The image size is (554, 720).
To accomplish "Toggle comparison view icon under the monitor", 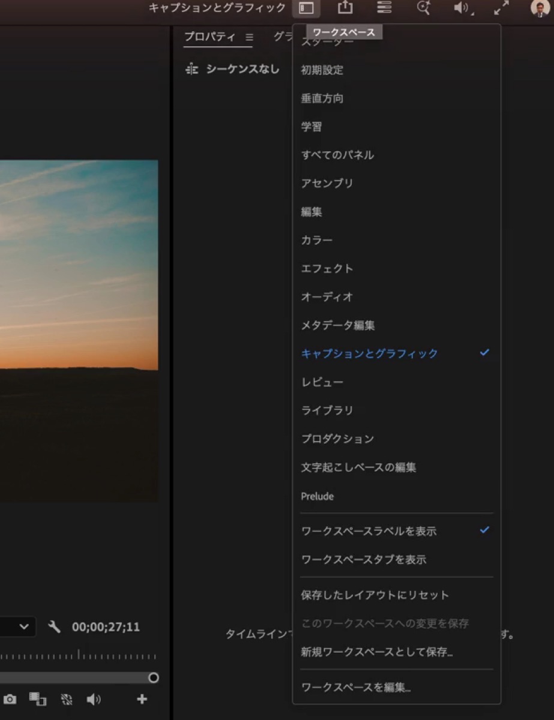I will (x=38, y=699).
